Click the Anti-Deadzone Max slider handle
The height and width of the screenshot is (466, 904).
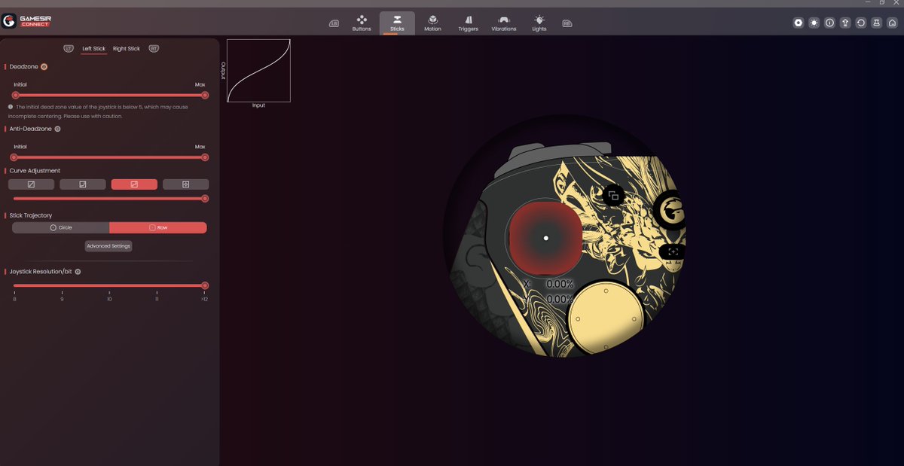click(205, 157)
